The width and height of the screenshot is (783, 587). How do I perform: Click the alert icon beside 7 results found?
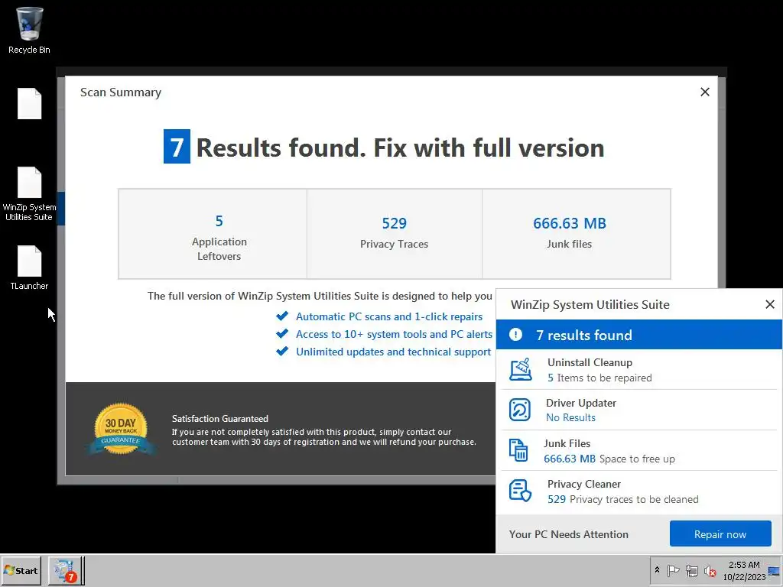point(515,335)
